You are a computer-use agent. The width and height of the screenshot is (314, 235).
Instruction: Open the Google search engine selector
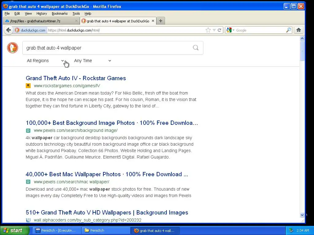tap(230, 30)
